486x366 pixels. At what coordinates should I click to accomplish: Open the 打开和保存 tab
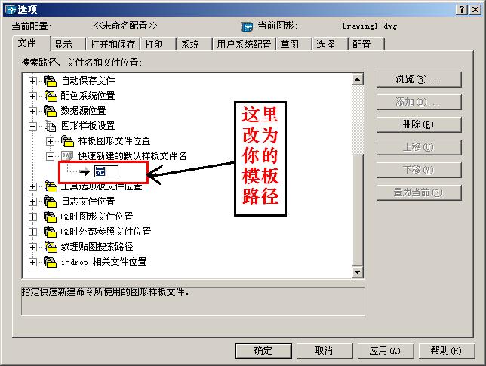(112, 44)
